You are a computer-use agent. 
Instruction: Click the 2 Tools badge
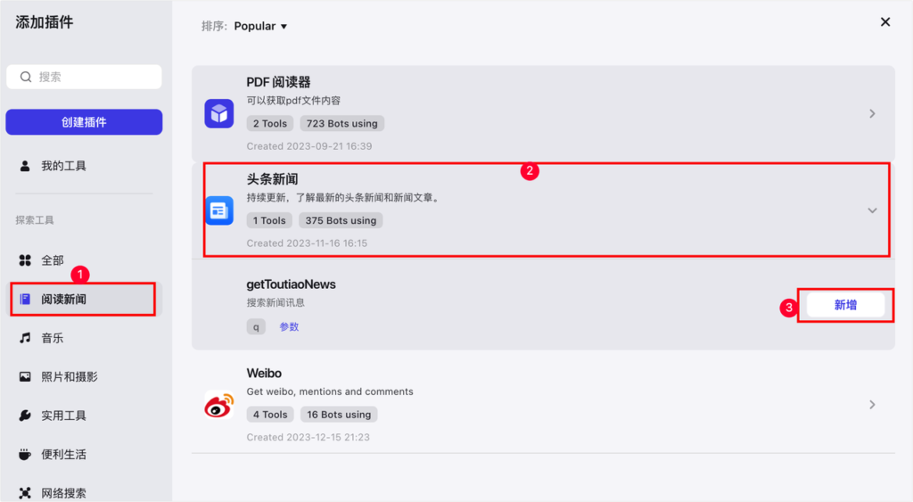[x=269, y=123]
